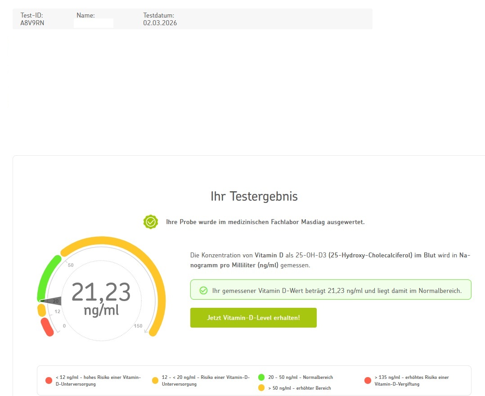Click the checkmark icon in the green result box
485x396 pixels.
[x=203, y=291]
